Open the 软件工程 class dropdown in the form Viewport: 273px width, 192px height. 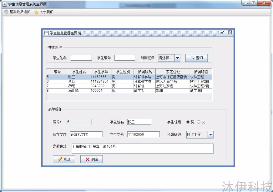coord(210,134)
